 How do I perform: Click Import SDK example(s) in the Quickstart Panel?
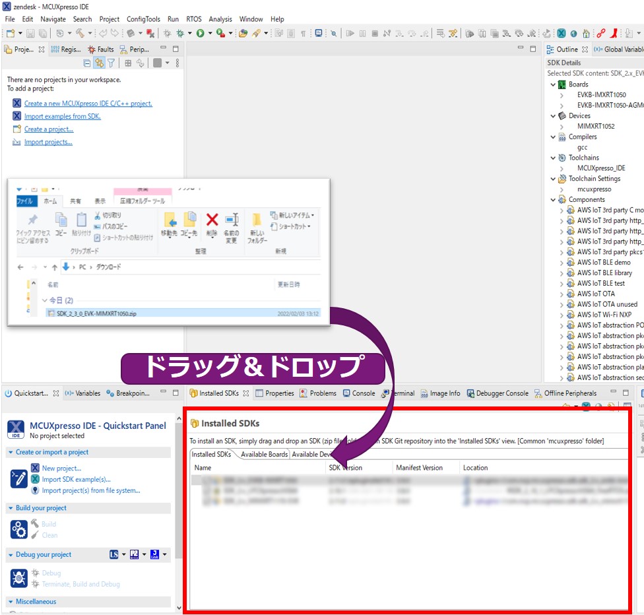click(x=76, y=479)
